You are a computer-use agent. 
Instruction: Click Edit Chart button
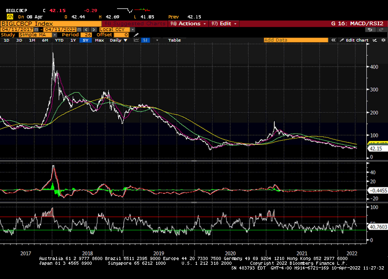click(354, 40)
